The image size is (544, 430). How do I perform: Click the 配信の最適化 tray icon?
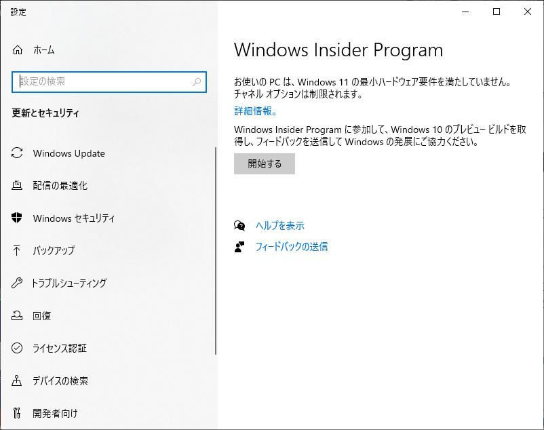[x=17, y=186]
